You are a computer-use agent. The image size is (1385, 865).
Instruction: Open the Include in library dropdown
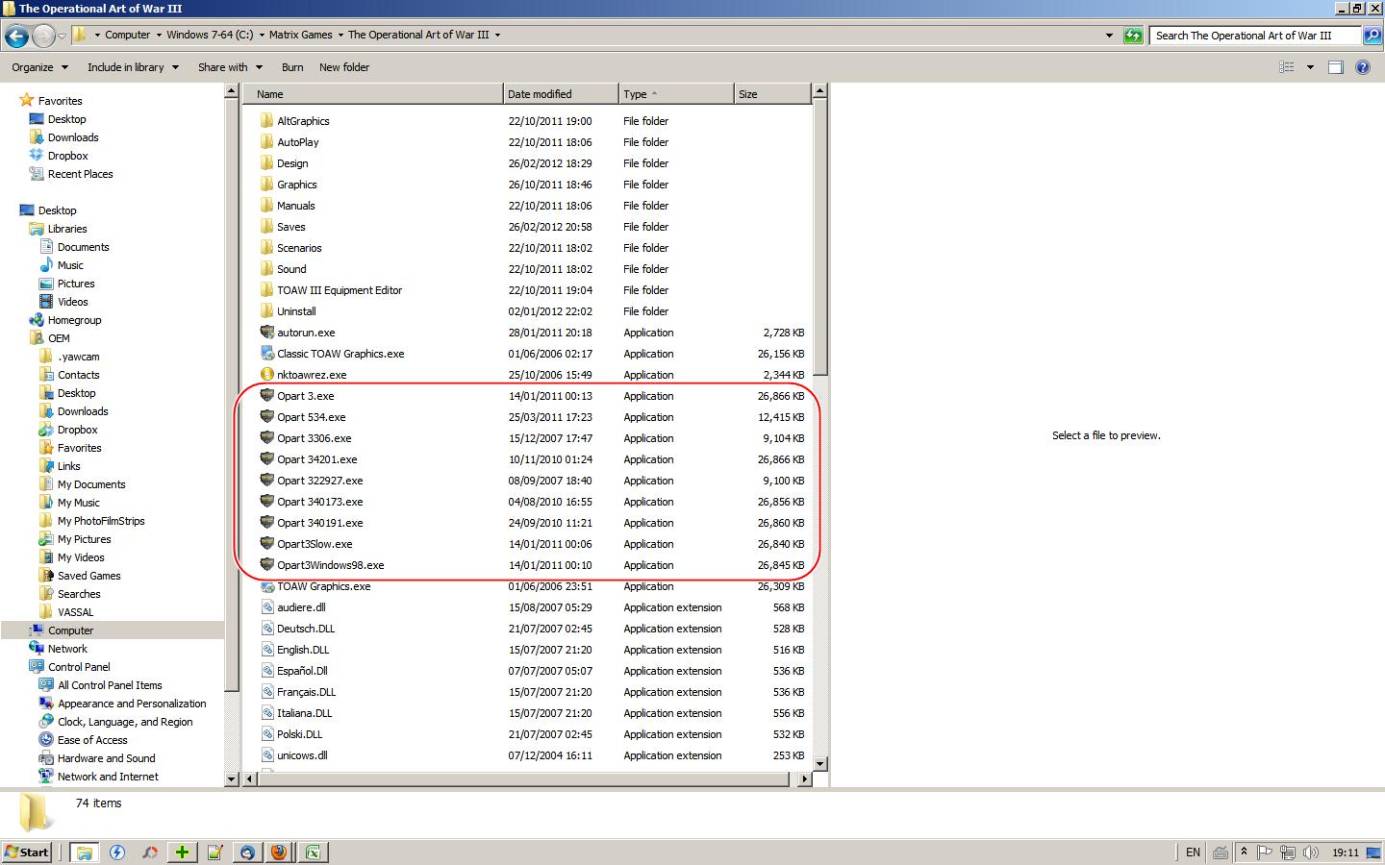pos(133,67)
